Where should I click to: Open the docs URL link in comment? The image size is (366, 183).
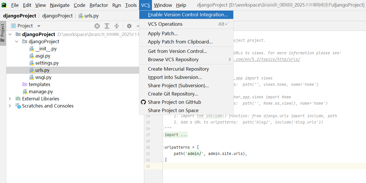[267, 59]
